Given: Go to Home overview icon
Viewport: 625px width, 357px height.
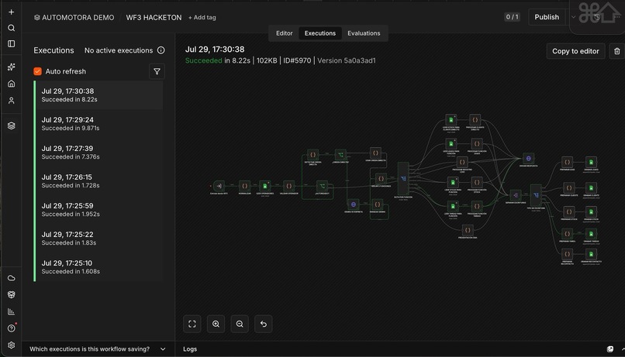Looking at the screenshot, I should (x=11, y=84).
